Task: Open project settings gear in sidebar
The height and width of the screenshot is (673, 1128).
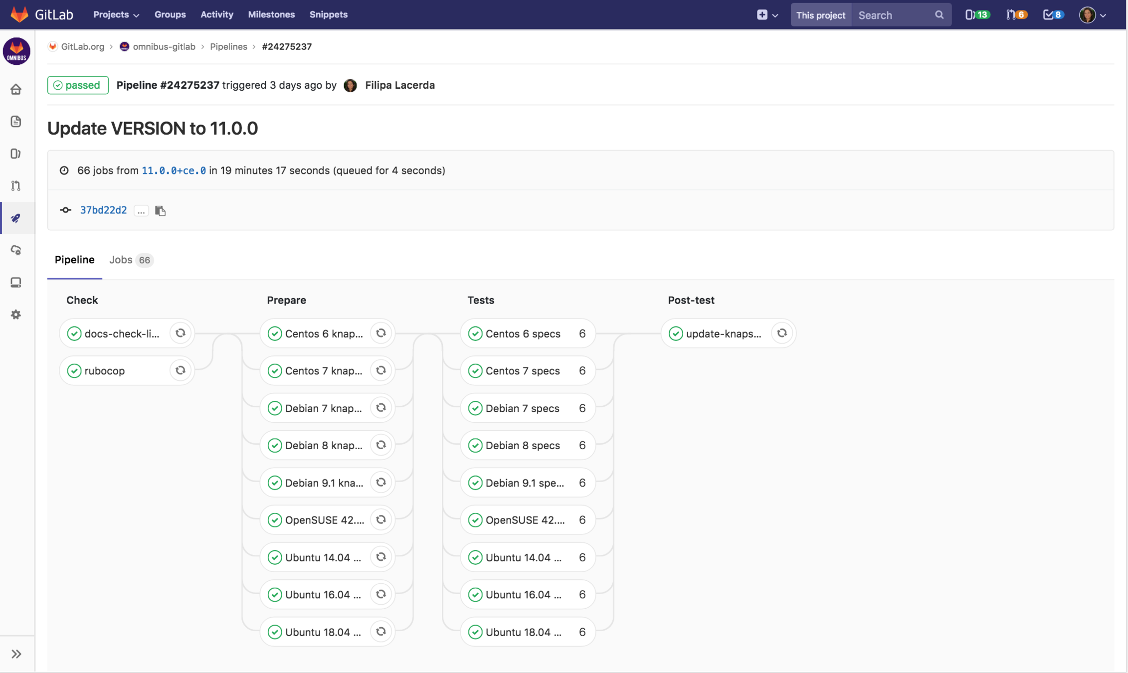Action: pos(16,315)
